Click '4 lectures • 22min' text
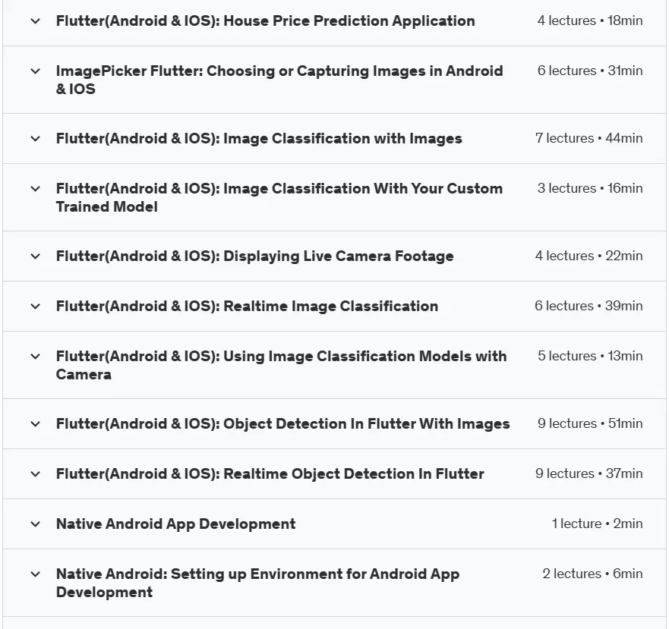 (589, 256)
